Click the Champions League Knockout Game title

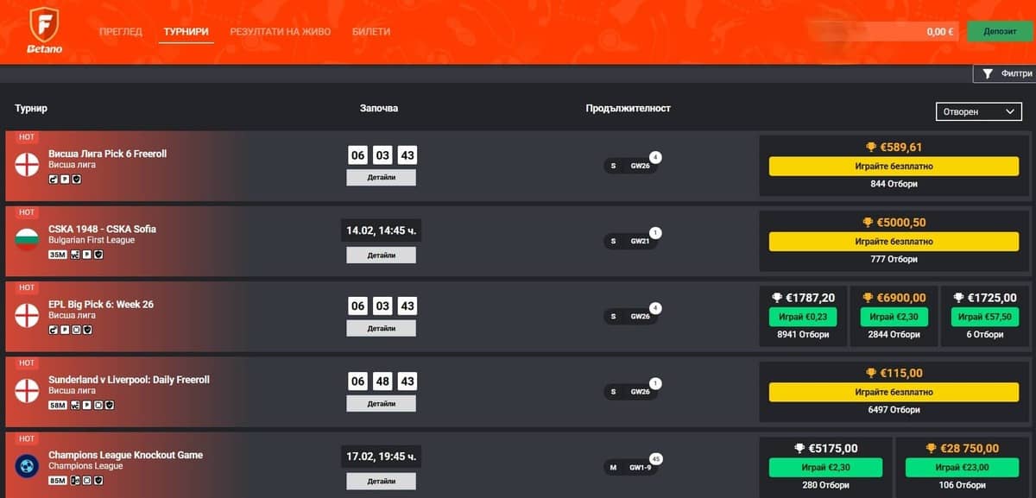tap(126, 455)
